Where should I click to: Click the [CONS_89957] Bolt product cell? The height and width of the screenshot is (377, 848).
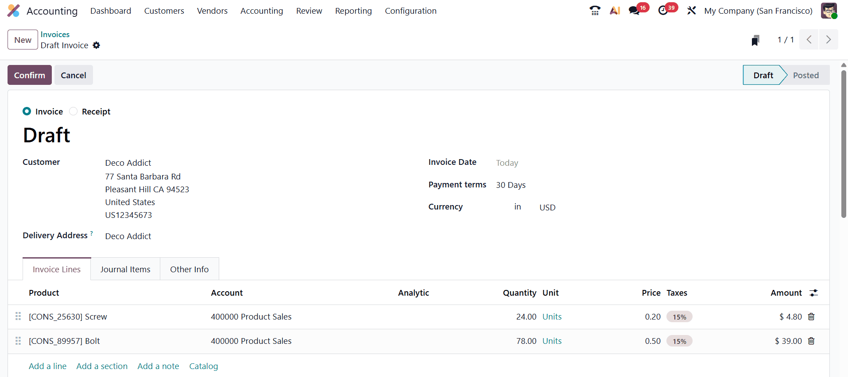(64, 341)
